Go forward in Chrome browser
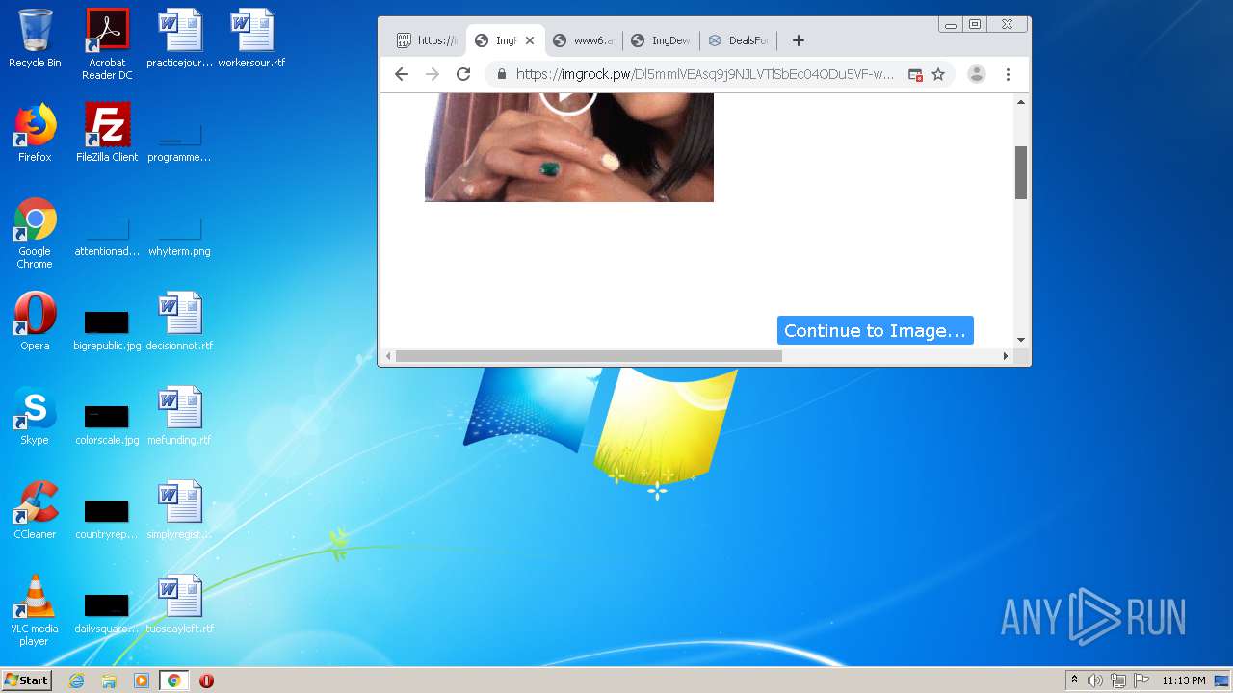Viewport: 1233px width, 693px height. 433,74
